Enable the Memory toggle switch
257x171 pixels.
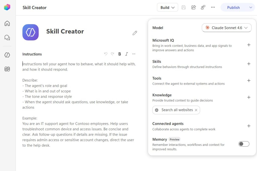pos(244,144)
